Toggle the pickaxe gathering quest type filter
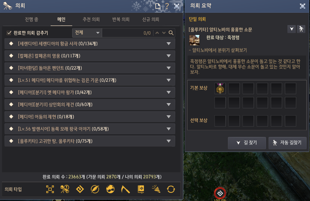 coord(125,189)
